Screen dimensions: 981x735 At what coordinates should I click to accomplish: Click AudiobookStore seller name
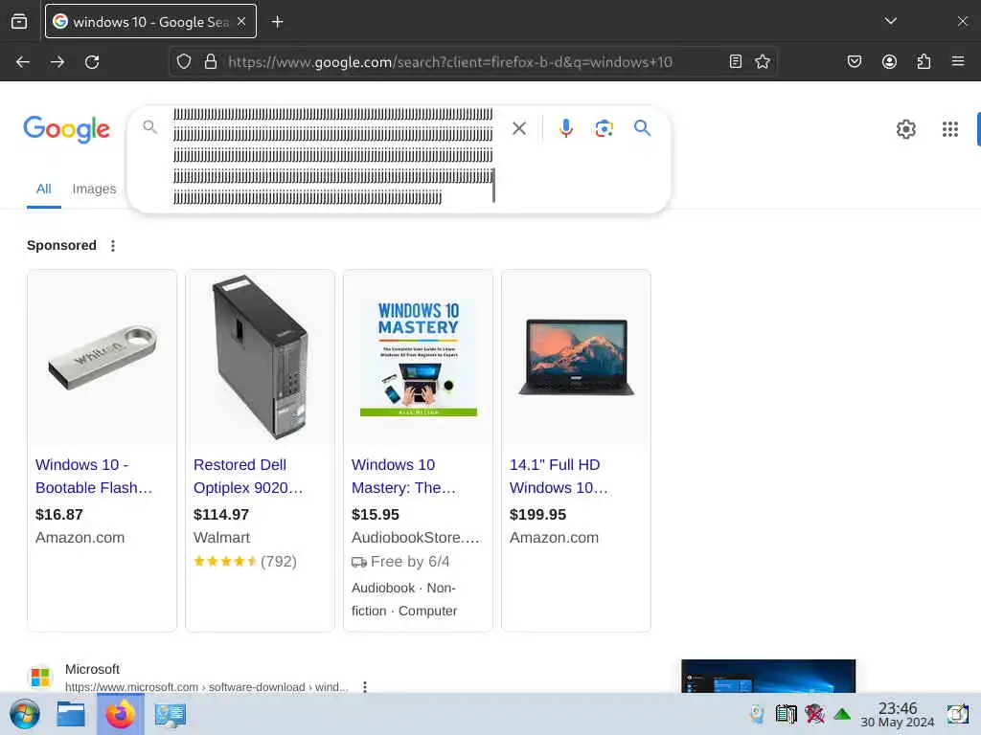click(x=415, y=538)
